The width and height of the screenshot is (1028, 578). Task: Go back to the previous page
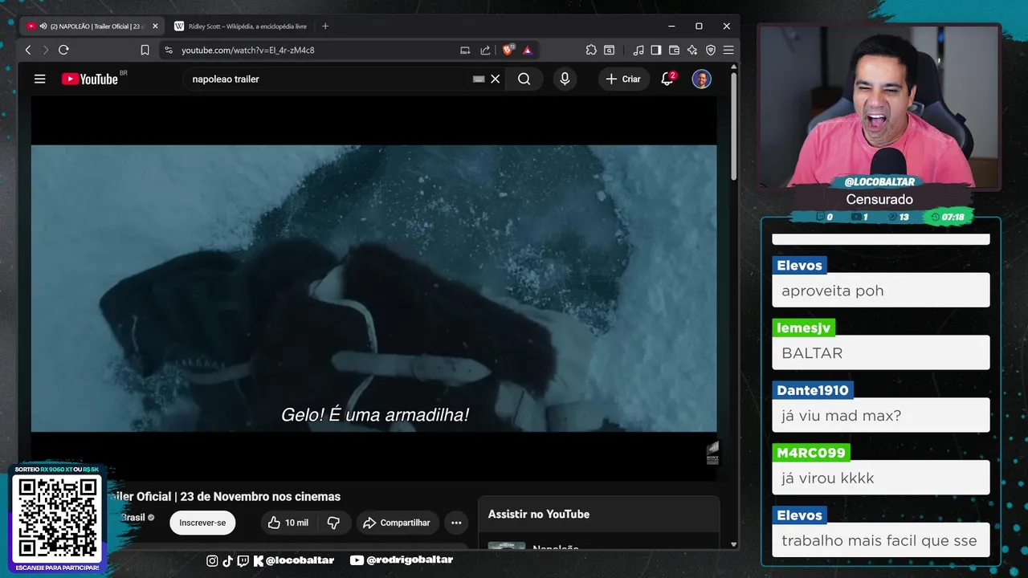pos(28,50)
